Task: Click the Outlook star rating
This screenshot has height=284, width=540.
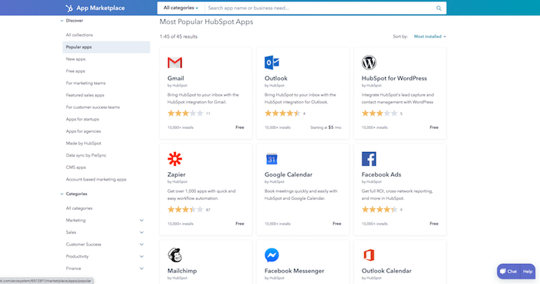Action: coord(282,113)
